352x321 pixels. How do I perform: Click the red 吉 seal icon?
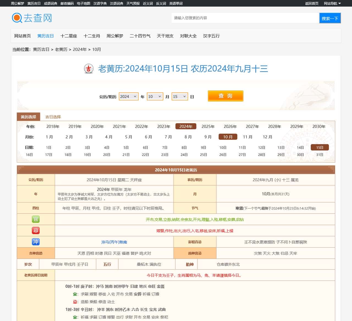89,68
